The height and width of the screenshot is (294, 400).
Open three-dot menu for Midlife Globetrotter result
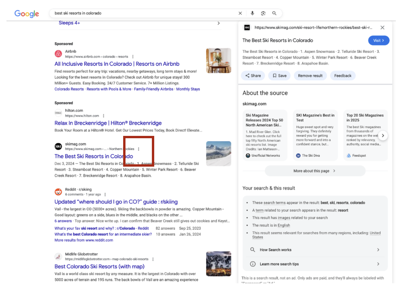coord(153,259)
